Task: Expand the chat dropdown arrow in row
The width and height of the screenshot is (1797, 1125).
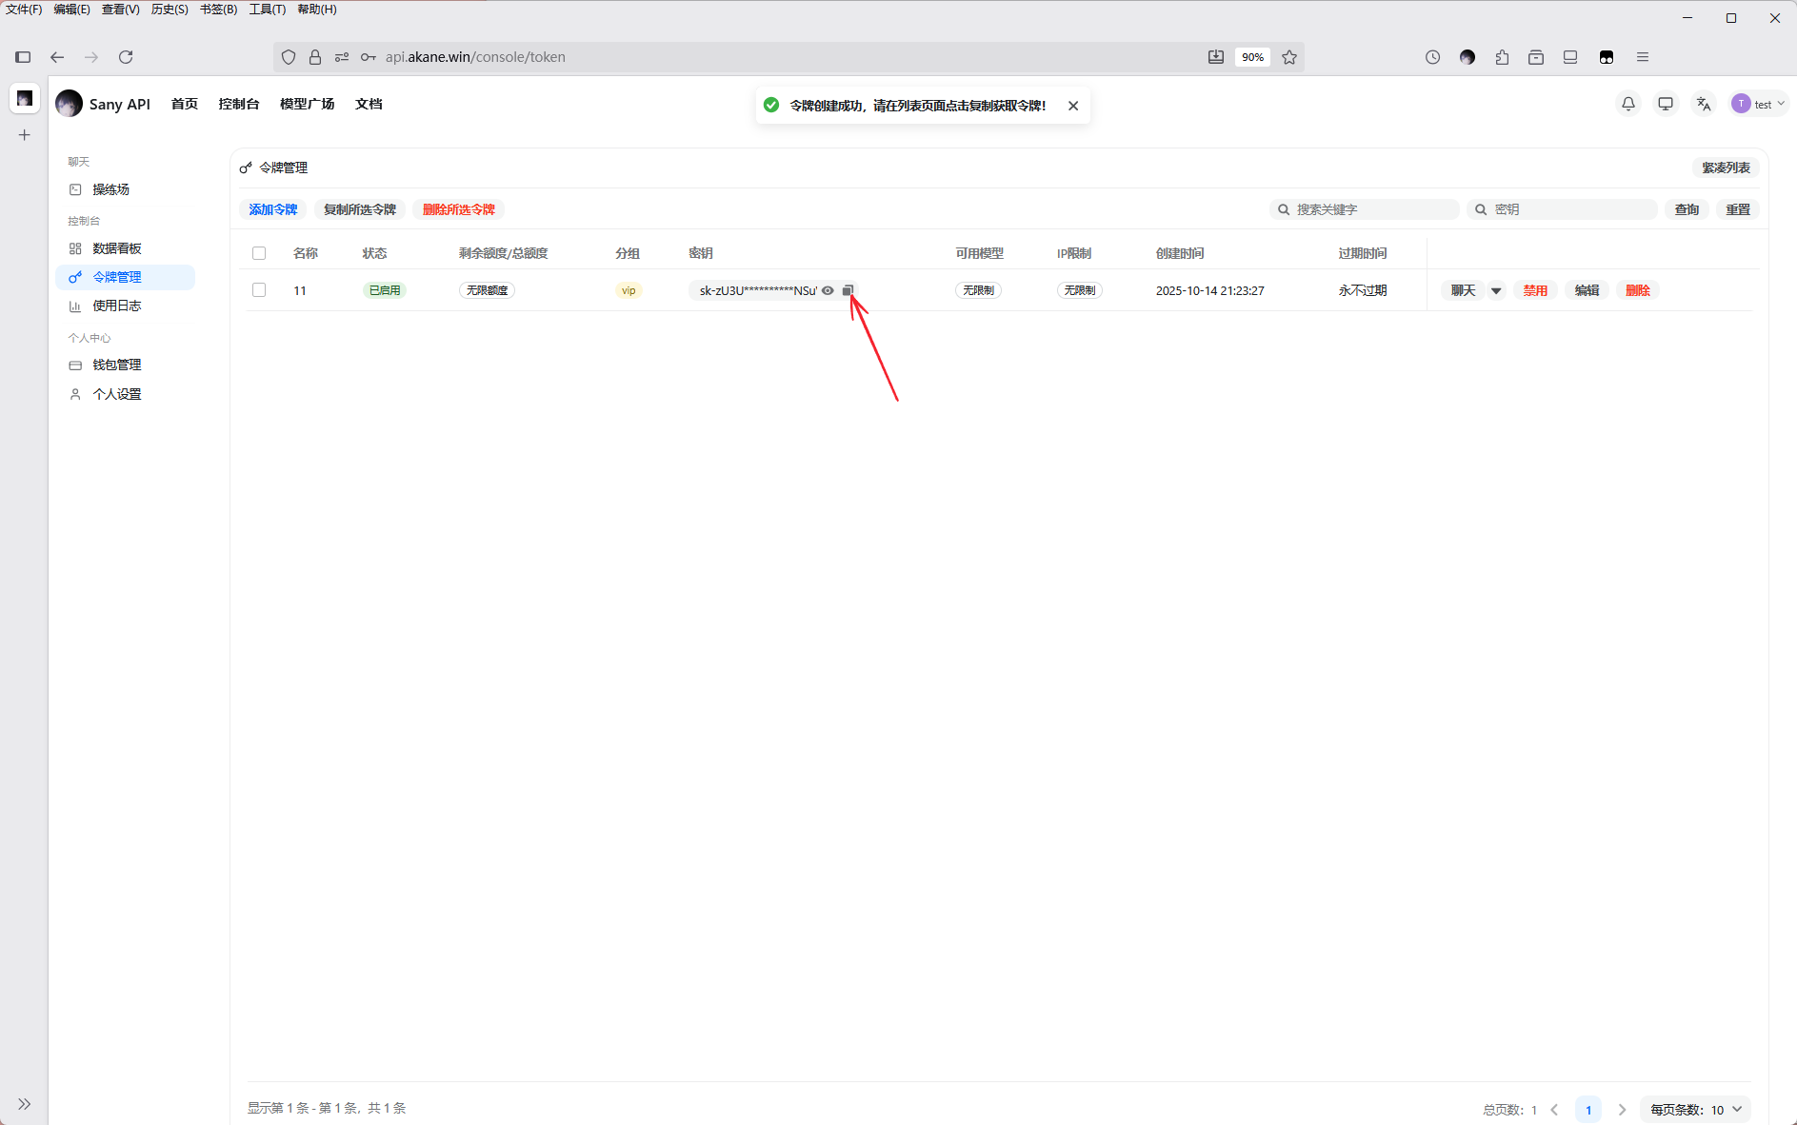Action: pyautogui.click(x=1496, y=291)
